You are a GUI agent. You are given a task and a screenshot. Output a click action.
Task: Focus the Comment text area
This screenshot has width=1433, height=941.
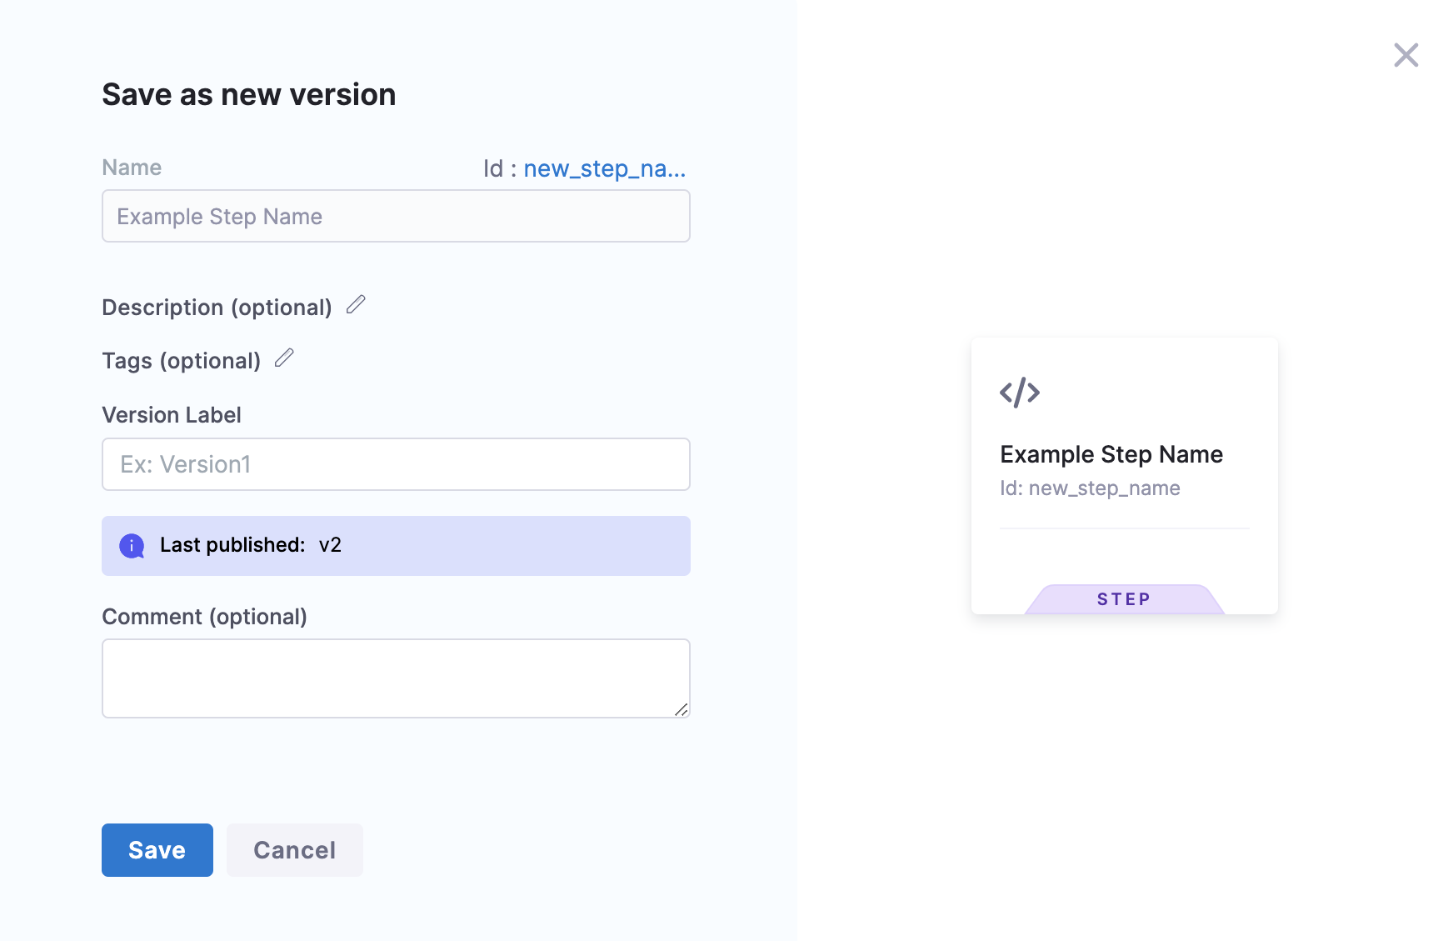point(396,678)
